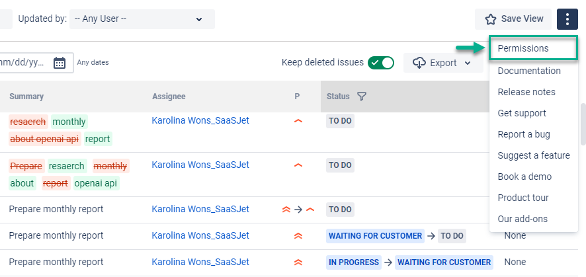Viewport: 586px width, 277px height.
Task: Click the priority arrow in first row
Action: [x=298, y=121]
